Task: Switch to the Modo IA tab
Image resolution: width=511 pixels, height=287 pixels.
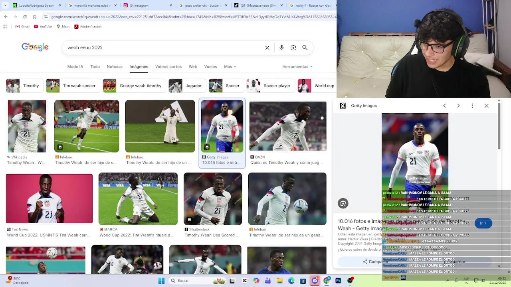Action: (x=75, y=67)
